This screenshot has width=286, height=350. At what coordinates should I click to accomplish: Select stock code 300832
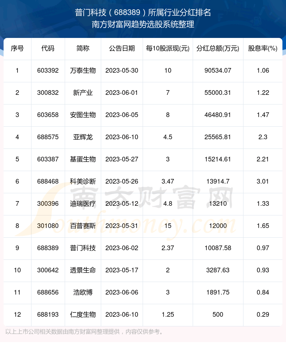(48, 93)
